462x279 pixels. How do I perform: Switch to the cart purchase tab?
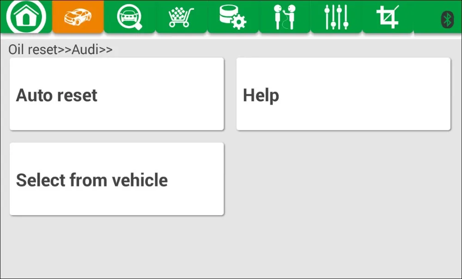[x=181, y=17]
